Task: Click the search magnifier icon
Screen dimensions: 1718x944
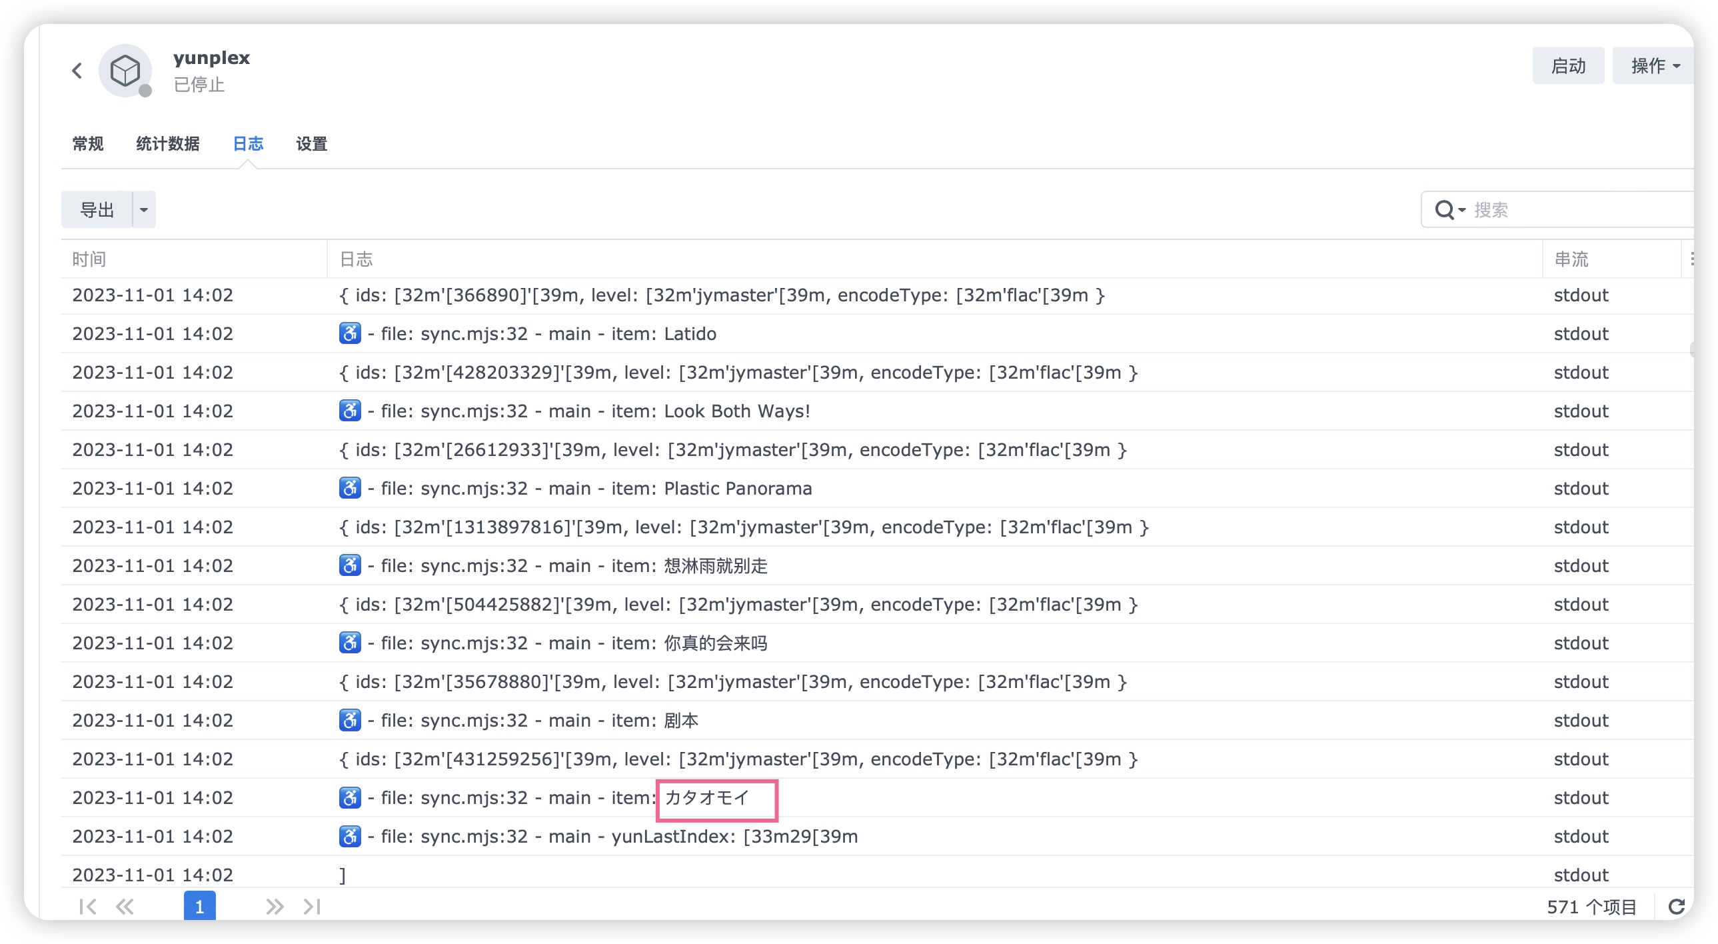Action: point(1443,209)
